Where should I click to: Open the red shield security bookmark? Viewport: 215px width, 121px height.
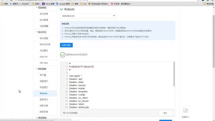tap(121, 4)
